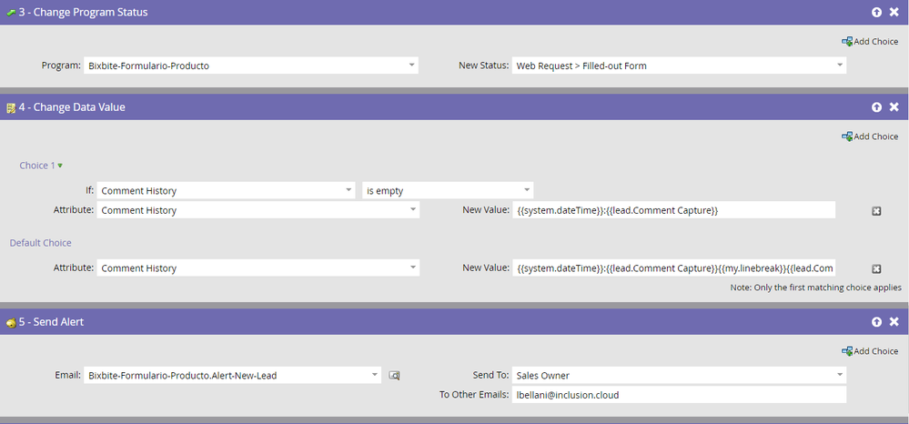Add Choice to Send Alert step
The width and height of the screenshot is (909, 424).
point(870,351)
